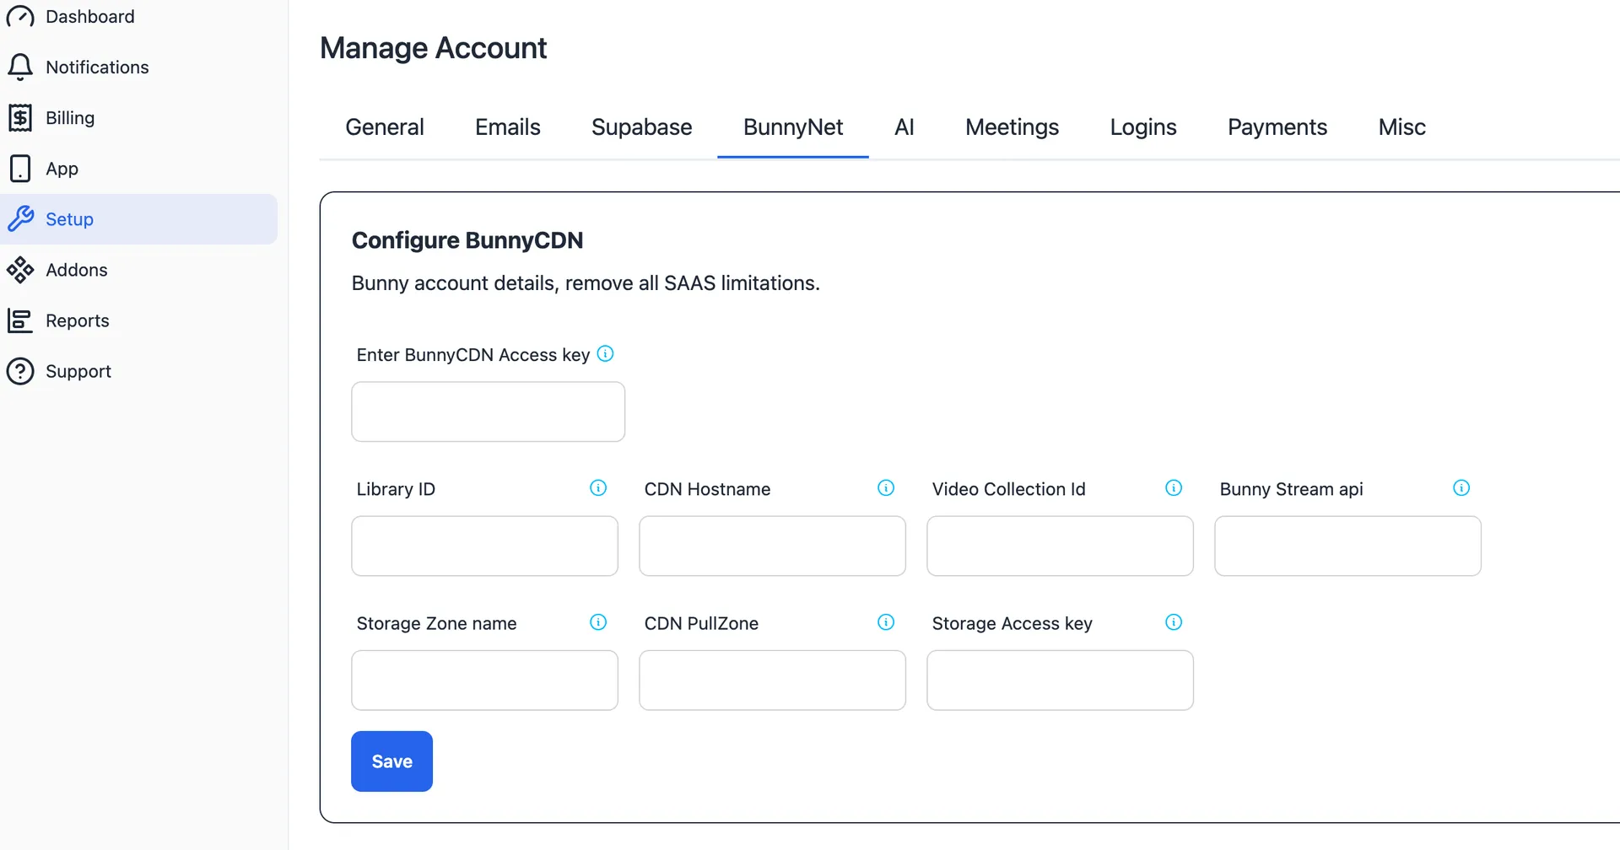Open the Supabase tab

[642, 127]
